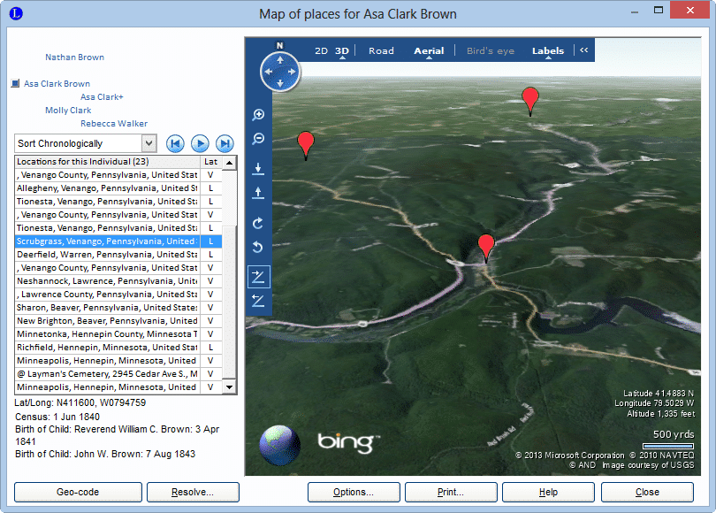Select the Sharon, Beaver, Pennsylvania location

[x=118, y=308]
